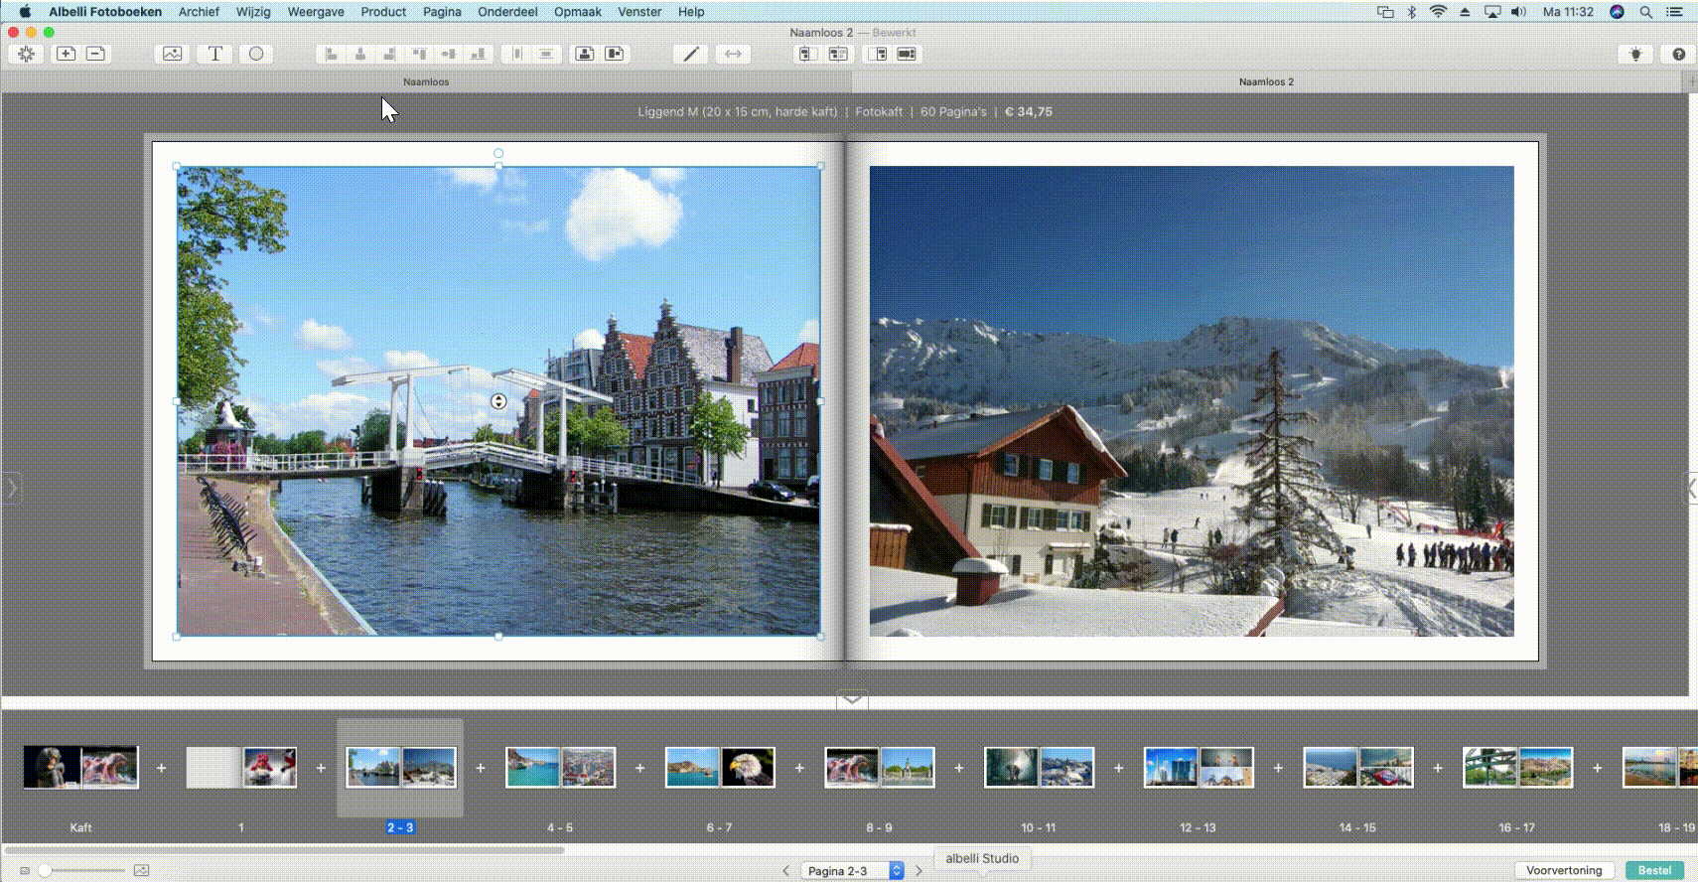The image size is (1698, 882).
Task: Select pages 14 - 15 thumbnail
Action: [1358, 768]
